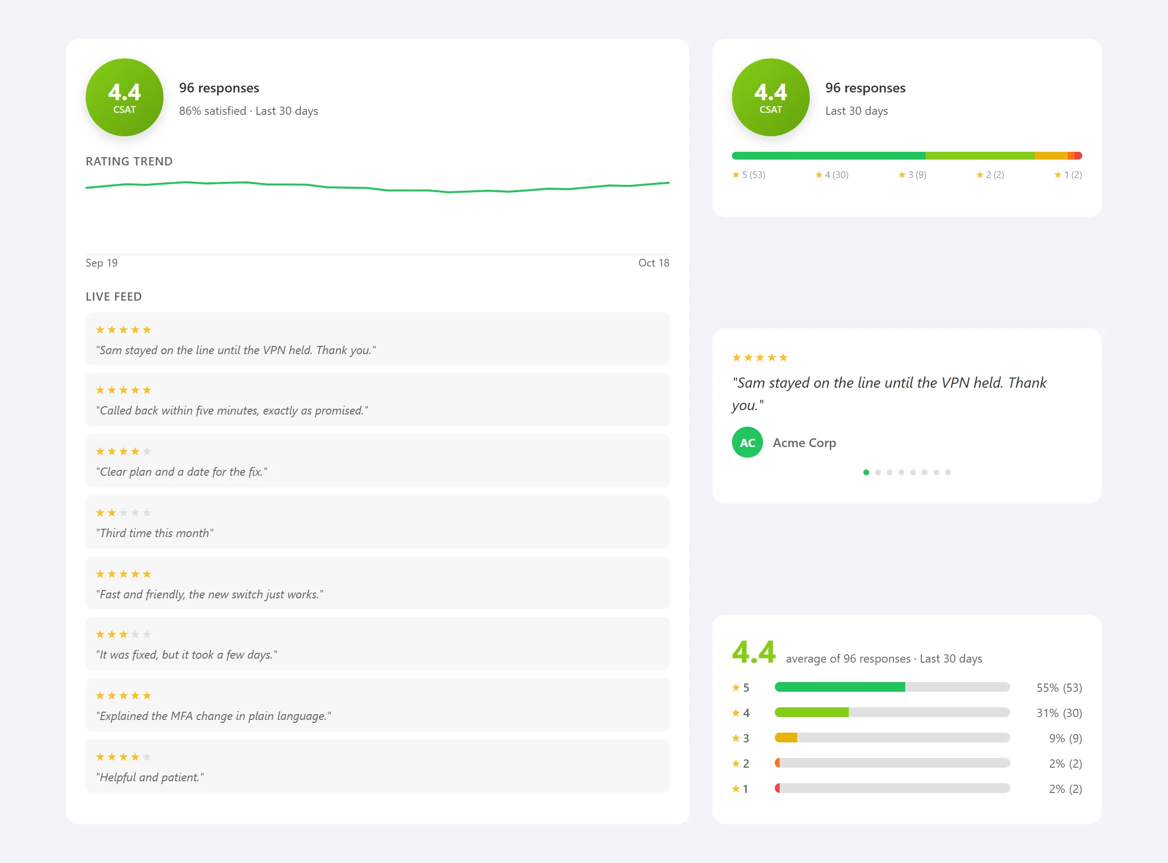Click the star icon beside 2 in breakdown list
Viewport: 1168px width, 863px height.
point(736,763)
